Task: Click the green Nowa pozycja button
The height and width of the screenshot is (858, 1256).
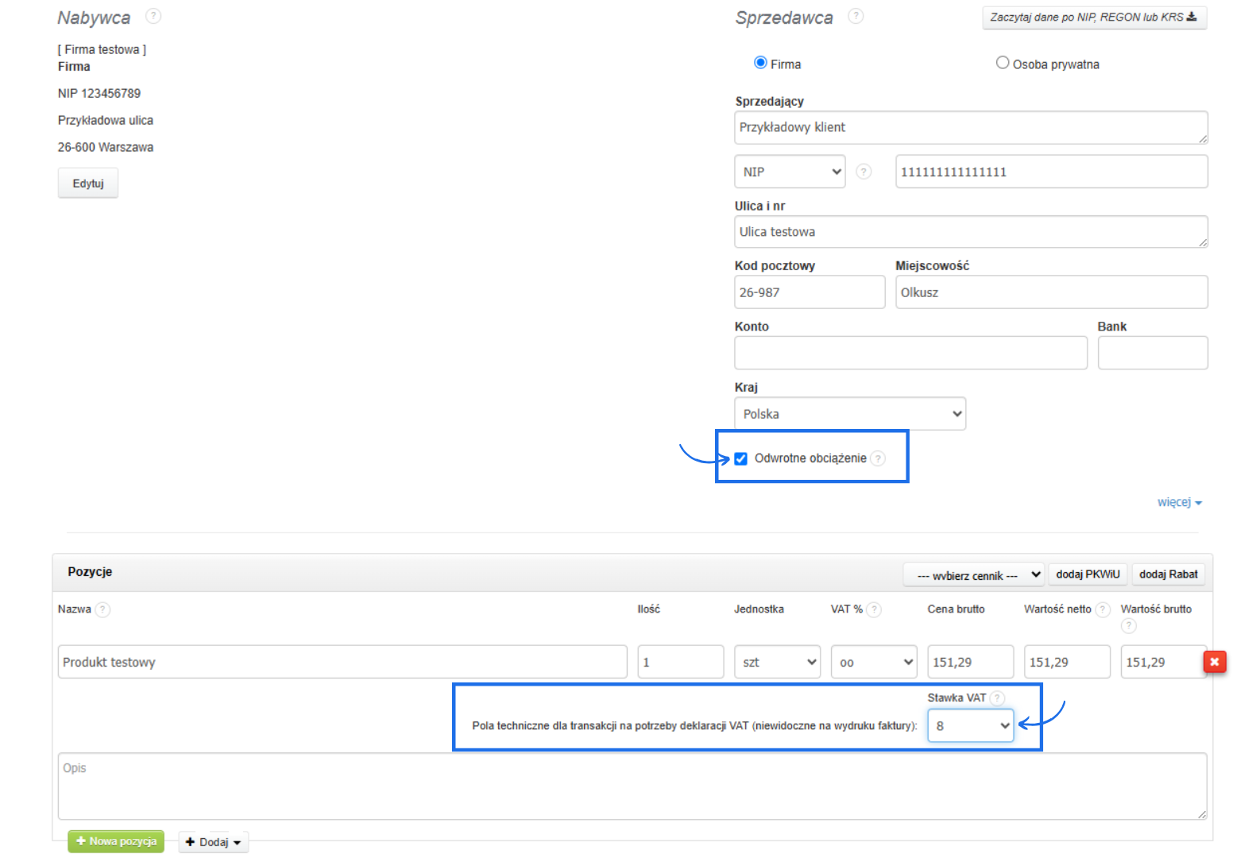Action: click(116, 841)
